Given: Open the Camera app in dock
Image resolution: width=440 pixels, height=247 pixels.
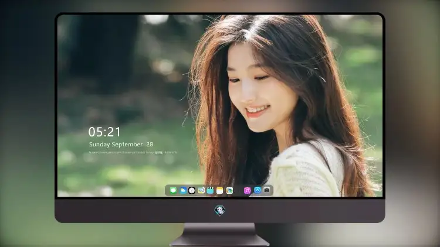Looking at the screenshot, I should point(267,190).
